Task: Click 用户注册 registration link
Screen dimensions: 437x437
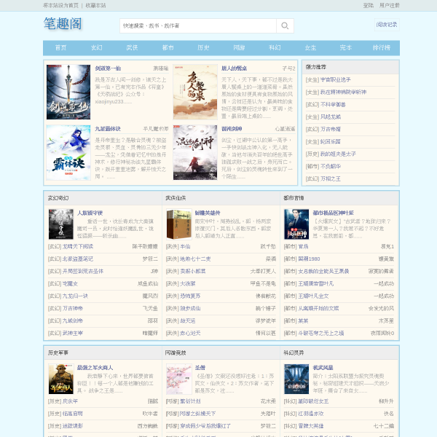Action: click(x=389, y=5)
